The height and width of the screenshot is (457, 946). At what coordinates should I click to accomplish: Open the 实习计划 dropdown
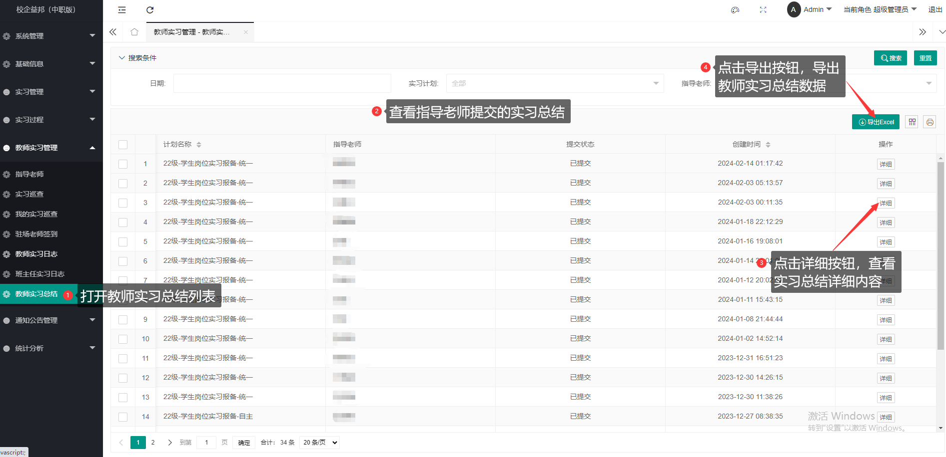coord(555,83)
